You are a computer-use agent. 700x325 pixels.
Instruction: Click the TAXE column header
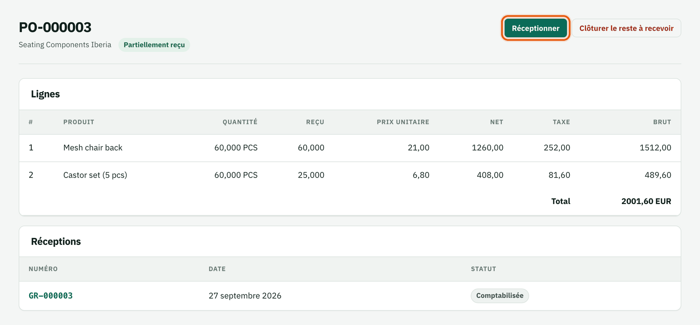[561, 122]
